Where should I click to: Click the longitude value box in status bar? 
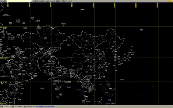[31, 107]
